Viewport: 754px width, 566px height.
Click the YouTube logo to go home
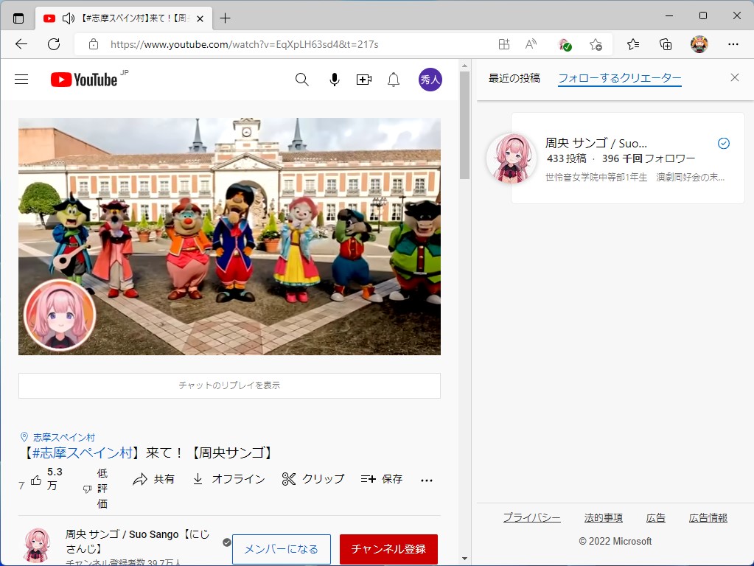pos(81,79)
